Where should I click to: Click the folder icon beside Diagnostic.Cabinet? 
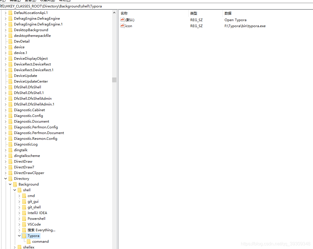pos(10,110)
